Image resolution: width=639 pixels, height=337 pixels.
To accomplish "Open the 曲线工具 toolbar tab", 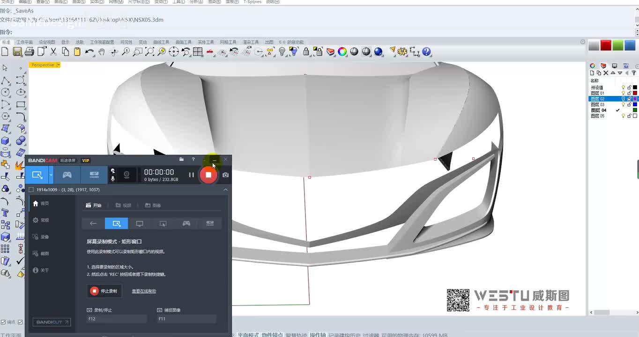I will click(x=161, y=42).
